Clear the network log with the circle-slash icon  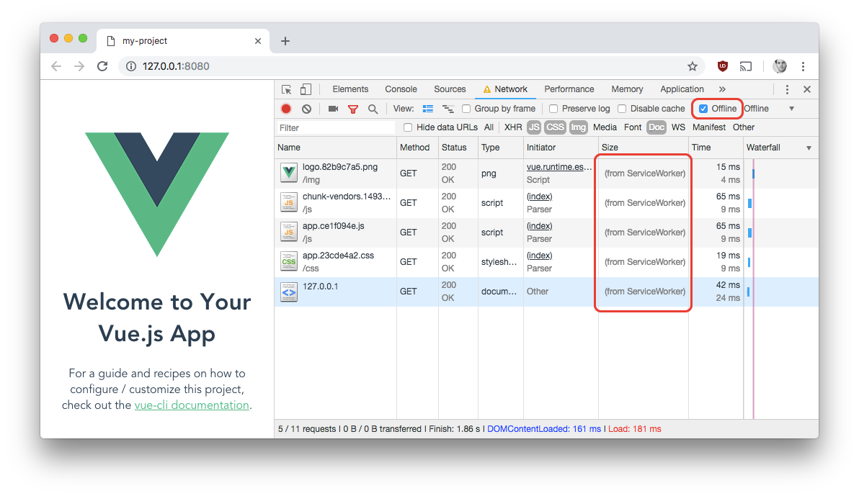[x=306, y=108]
